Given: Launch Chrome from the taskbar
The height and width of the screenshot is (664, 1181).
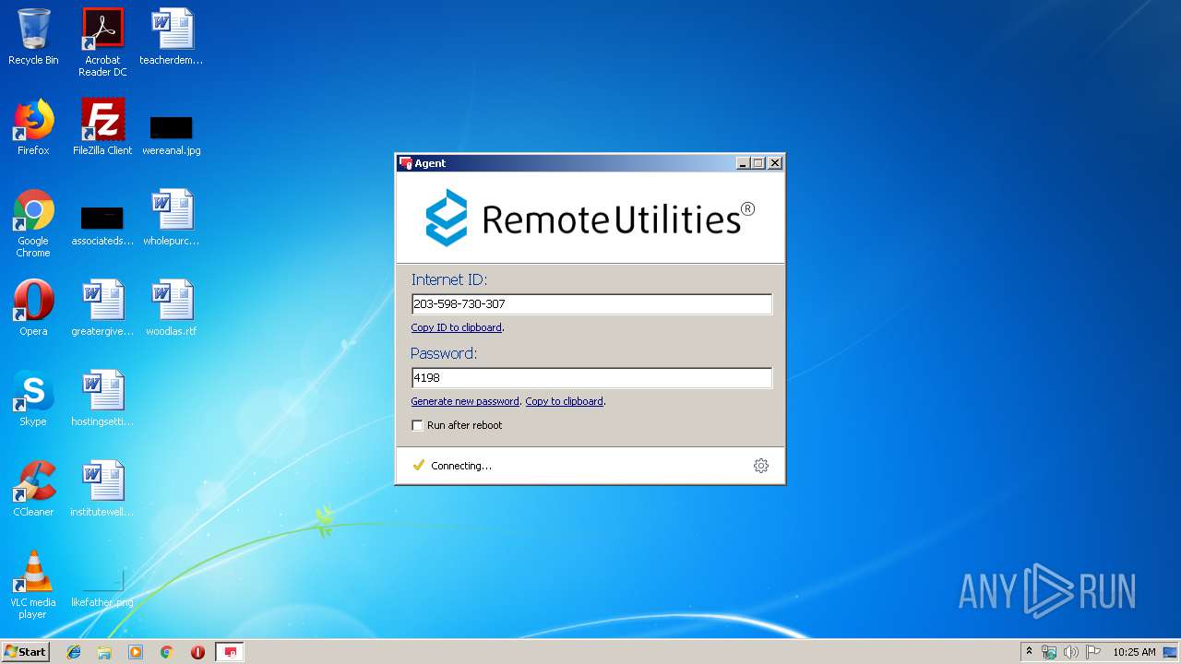Looking at the screenshot, I should (167, 652).
